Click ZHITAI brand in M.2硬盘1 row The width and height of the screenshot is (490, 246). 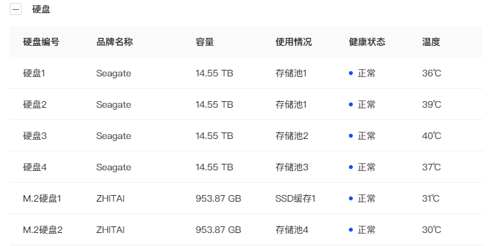(x=110, y=198)
